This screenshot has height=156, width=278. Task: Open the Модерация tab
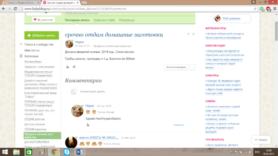(x=127, y=20)
